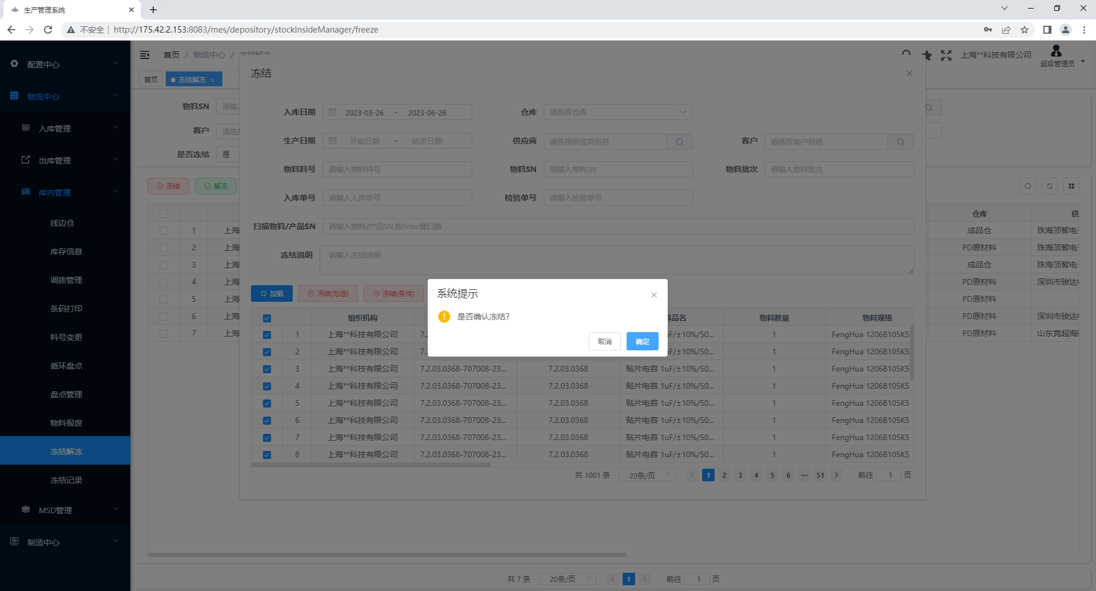Click the browser reload icon
The height and width of the screenshot is (591, 1096).
[x=48, y=30]
